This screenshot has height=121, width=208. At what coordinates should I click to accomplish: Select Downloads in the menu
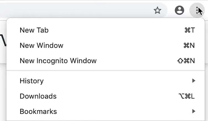click(x=38, y=96)
